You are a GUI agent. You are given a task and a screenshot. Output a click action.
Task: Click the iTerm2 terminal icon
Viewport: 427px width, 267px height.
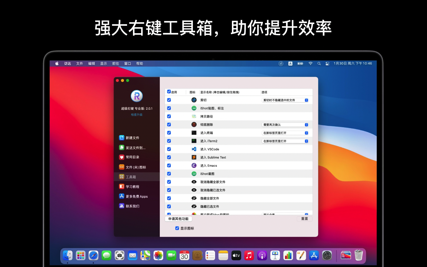pos(194,141)
